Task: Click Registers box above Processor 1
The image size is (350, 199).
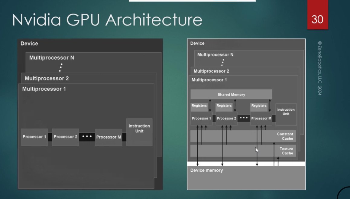Action: tap(199, 106)
